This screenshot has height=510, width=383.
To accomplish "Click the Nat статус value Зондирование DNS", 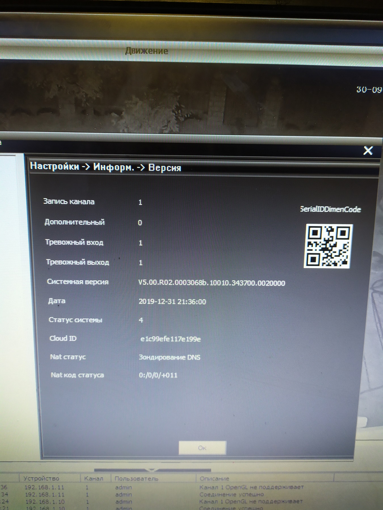I will pos(169,357).
